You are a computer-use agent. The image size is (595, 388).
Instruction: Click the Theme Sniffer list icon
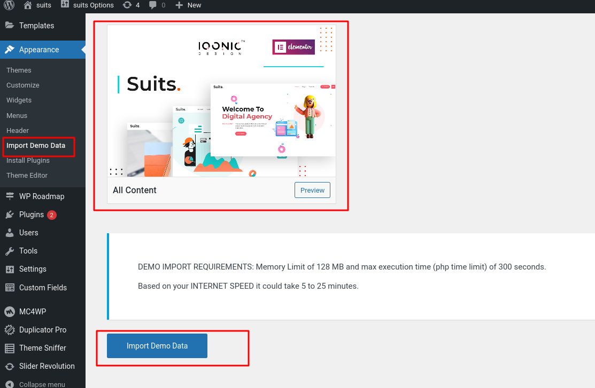(10, 348)
